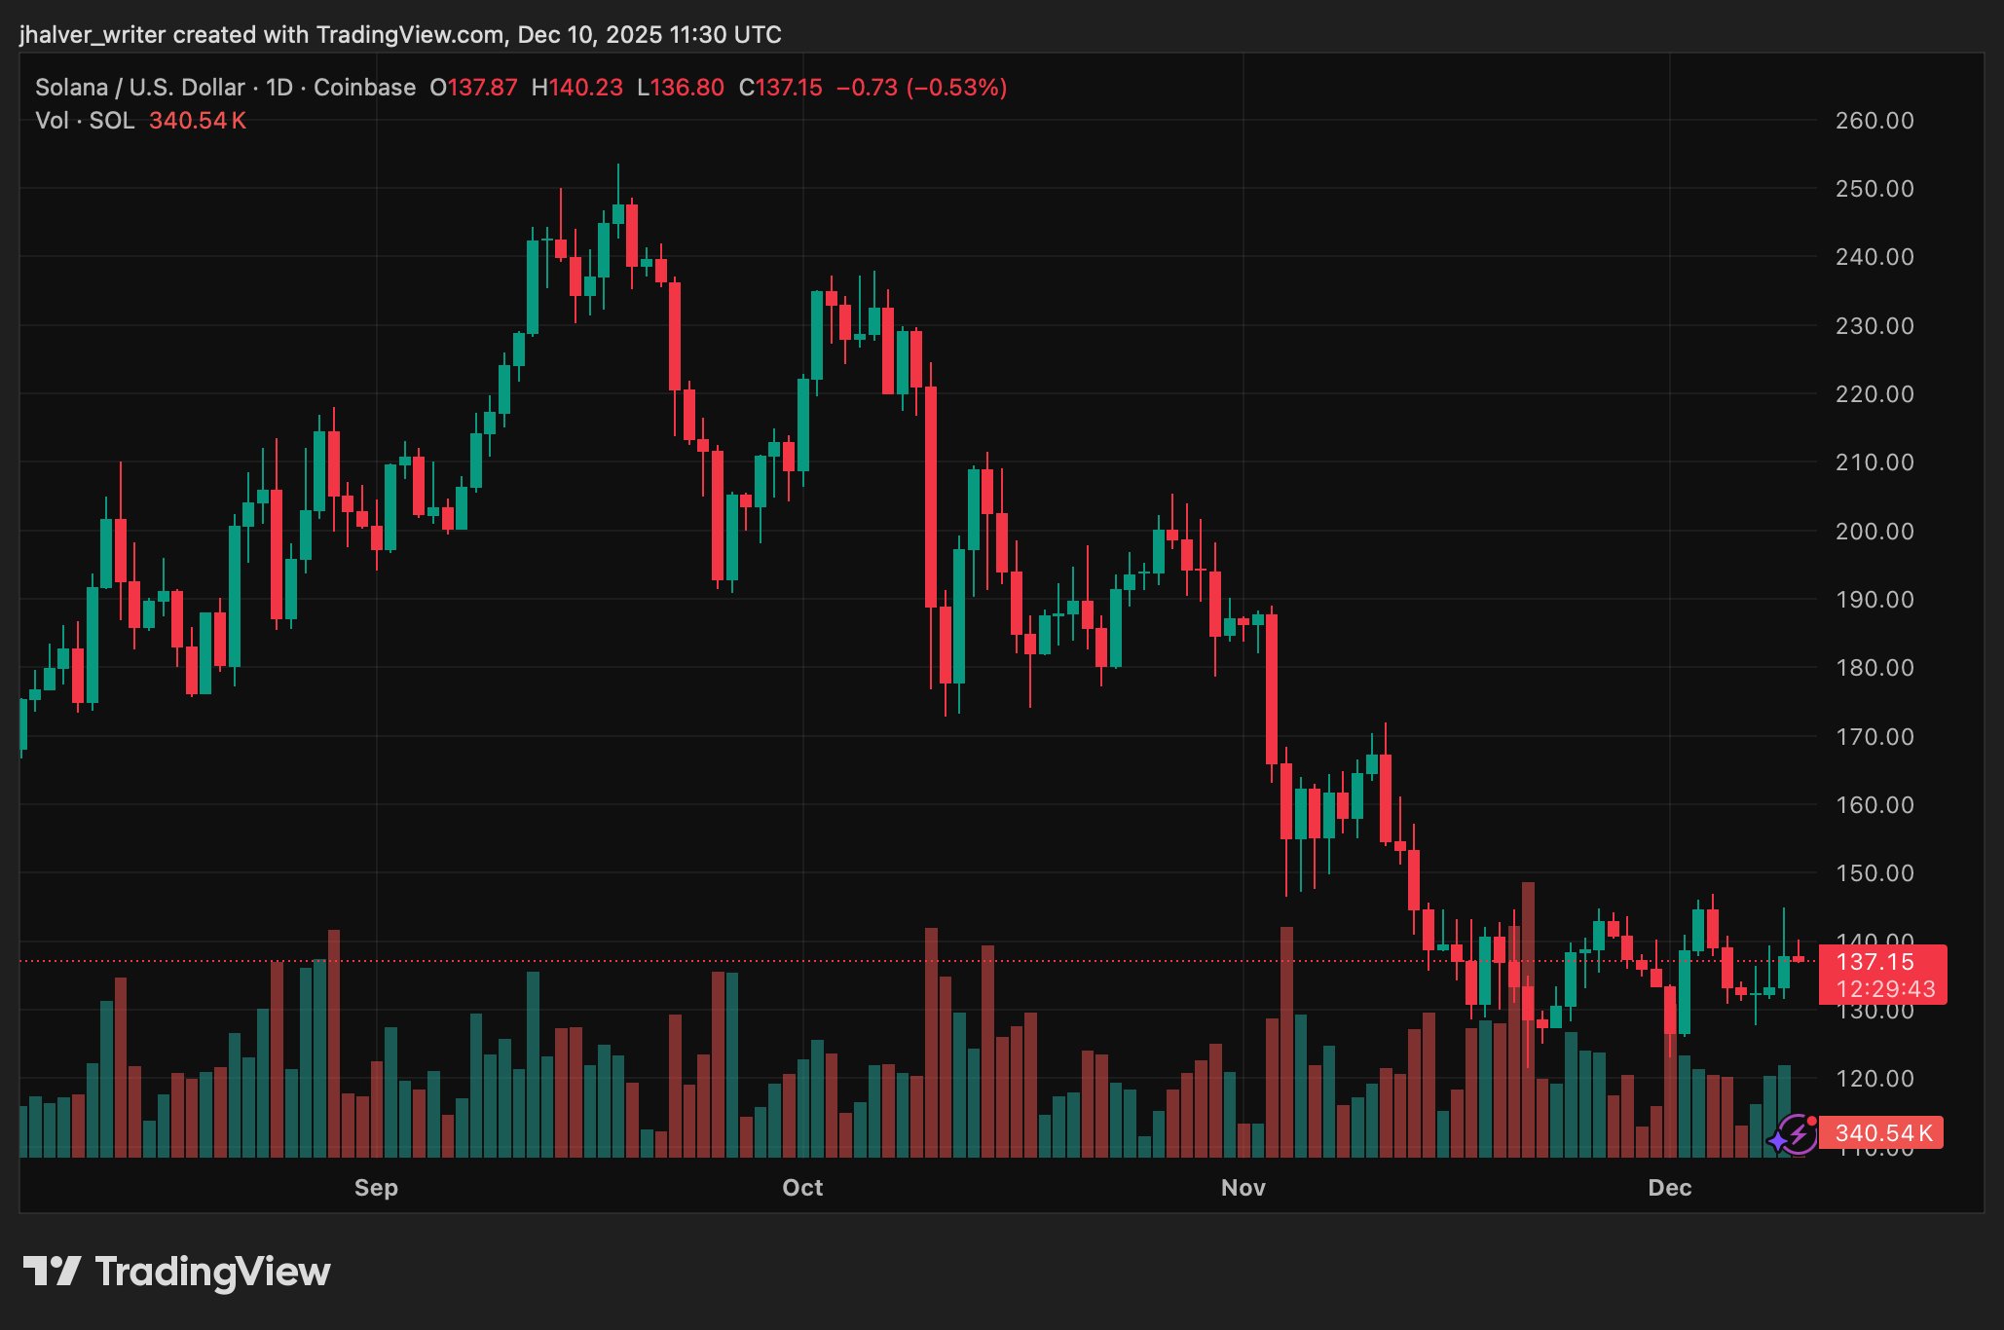Click the Nov marker on the time axis
2004x1330 pixels.
coord(1243,1188)
